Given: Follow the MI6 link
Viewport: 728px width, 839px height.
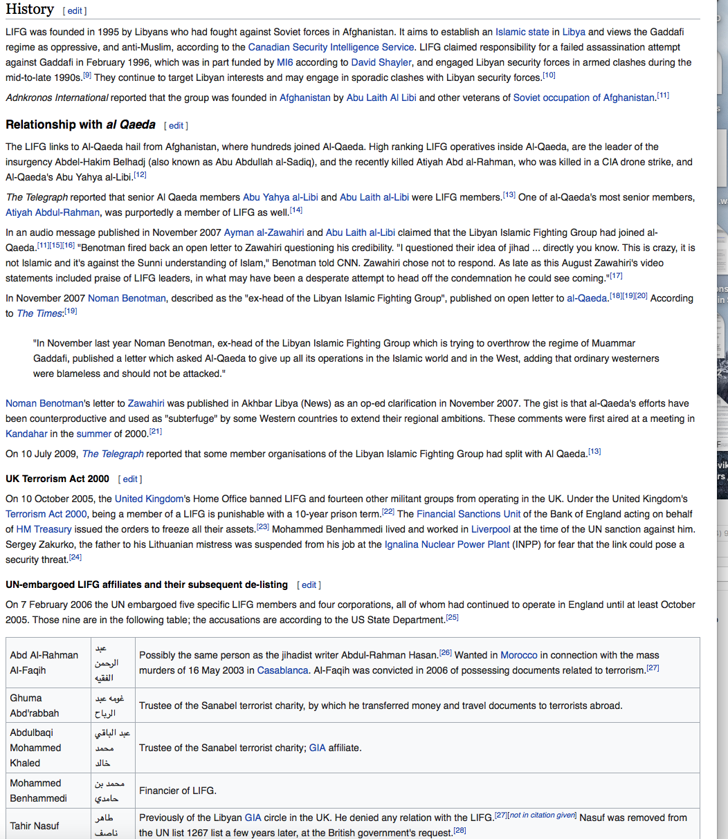Looking at the screenshot, I should point(285,62).
